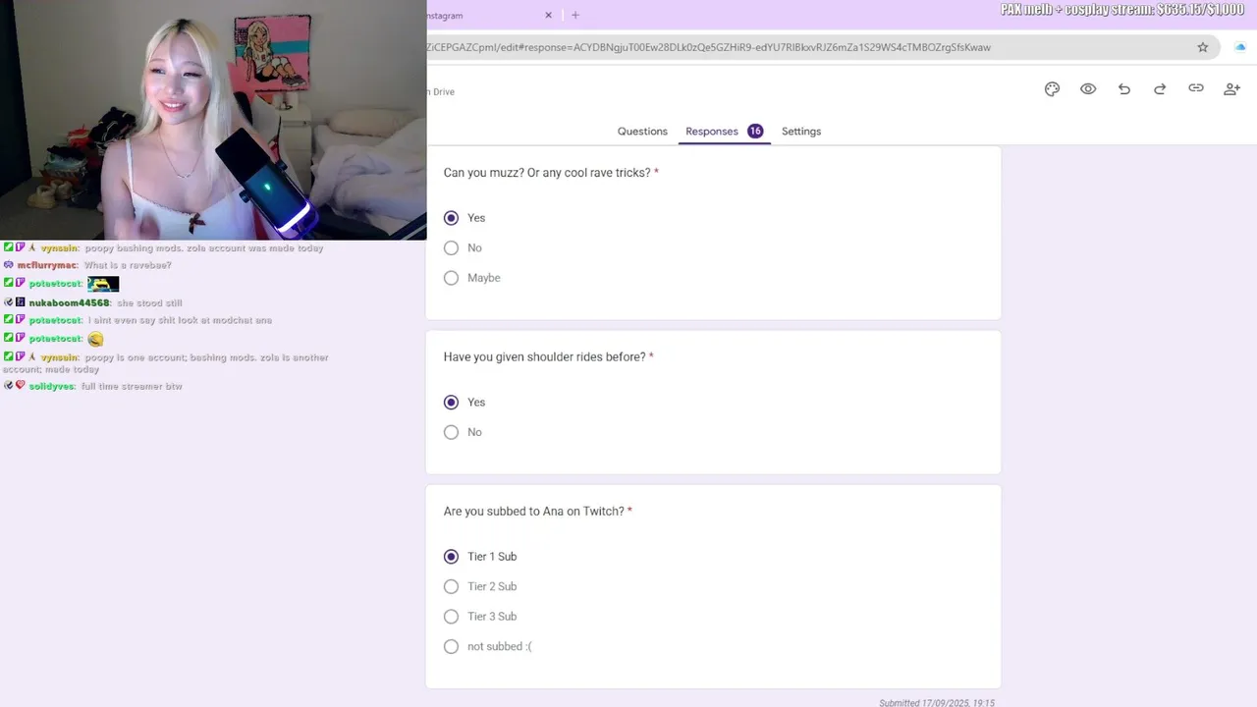This screenshot has width=1257, height=707.
Task: Preview the form with the eye icon
Action: pos(1088,88)
